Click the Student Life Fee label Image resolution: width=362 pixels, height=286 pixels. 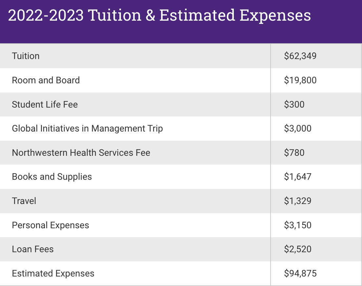45,105
